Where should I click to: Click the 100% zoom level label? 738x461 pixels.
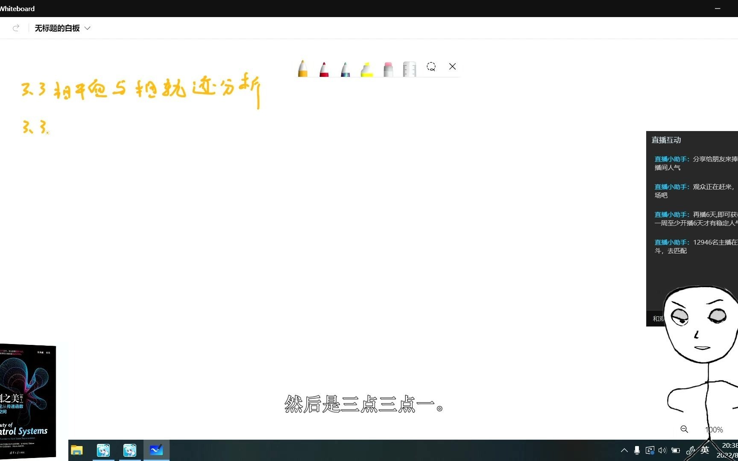click(714, 430)
